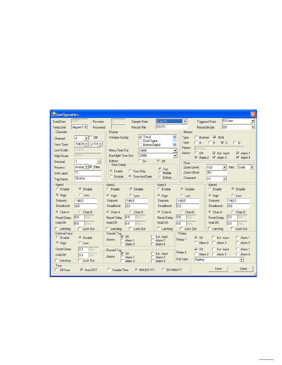Viewport: 282px width, 365px height.
Task: Toggle the beeper MSG checkbox
Action: point(215,137)
